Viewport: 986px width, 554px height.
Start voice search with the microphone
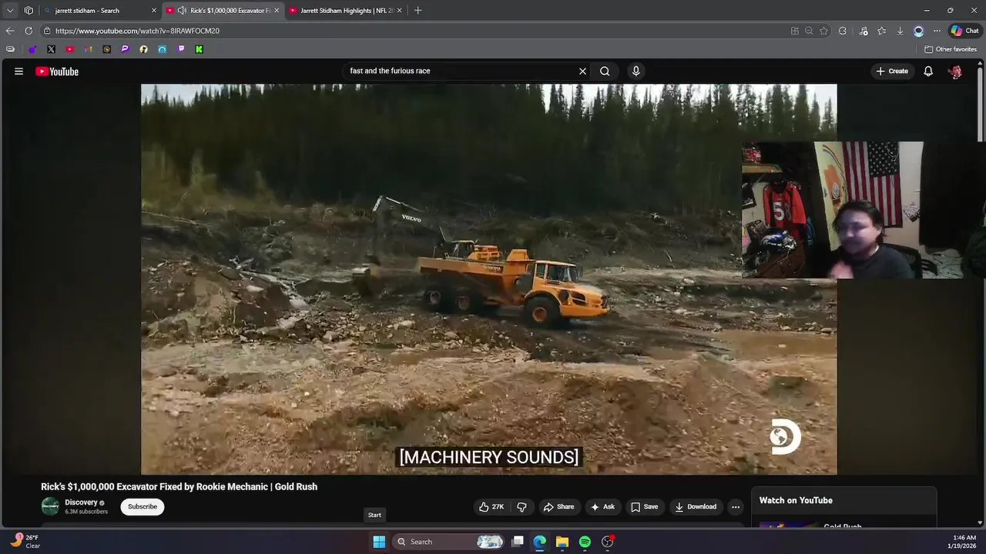636,71
